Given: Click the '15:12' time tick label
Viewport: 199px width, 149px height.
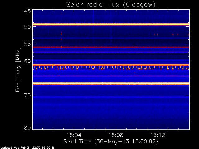Looking at the screenshot, I should click(158, 135).
